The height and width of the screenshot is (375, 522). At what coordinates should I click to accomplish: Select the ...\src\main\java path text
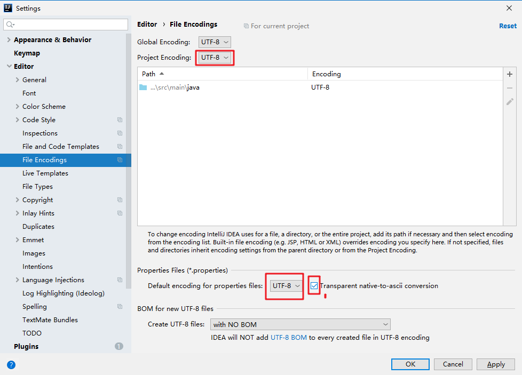[x=175, y=87]
